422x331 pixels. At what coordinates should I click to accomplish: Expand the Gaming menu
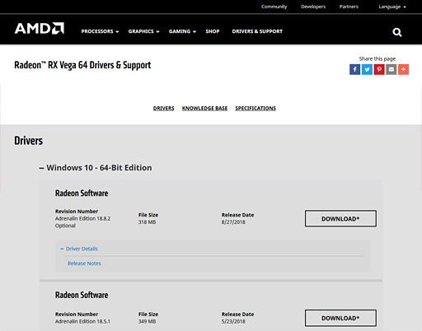pos(182,31)
